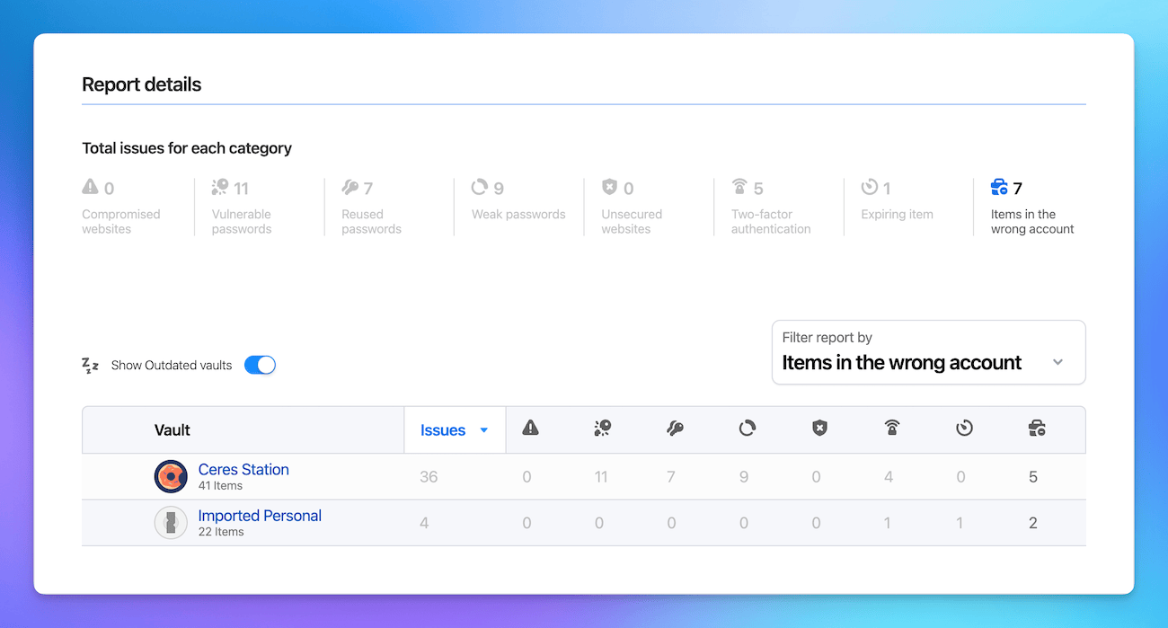Click the 4 issues count for Imported Personal
This screenshot has width=1168, height=628.
pos(424,523)
